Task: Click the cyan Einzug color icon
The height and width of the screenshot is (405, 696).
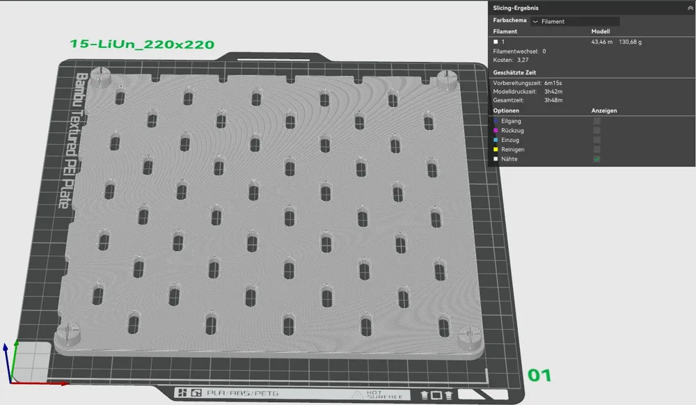Action: [x=496, y=140]
